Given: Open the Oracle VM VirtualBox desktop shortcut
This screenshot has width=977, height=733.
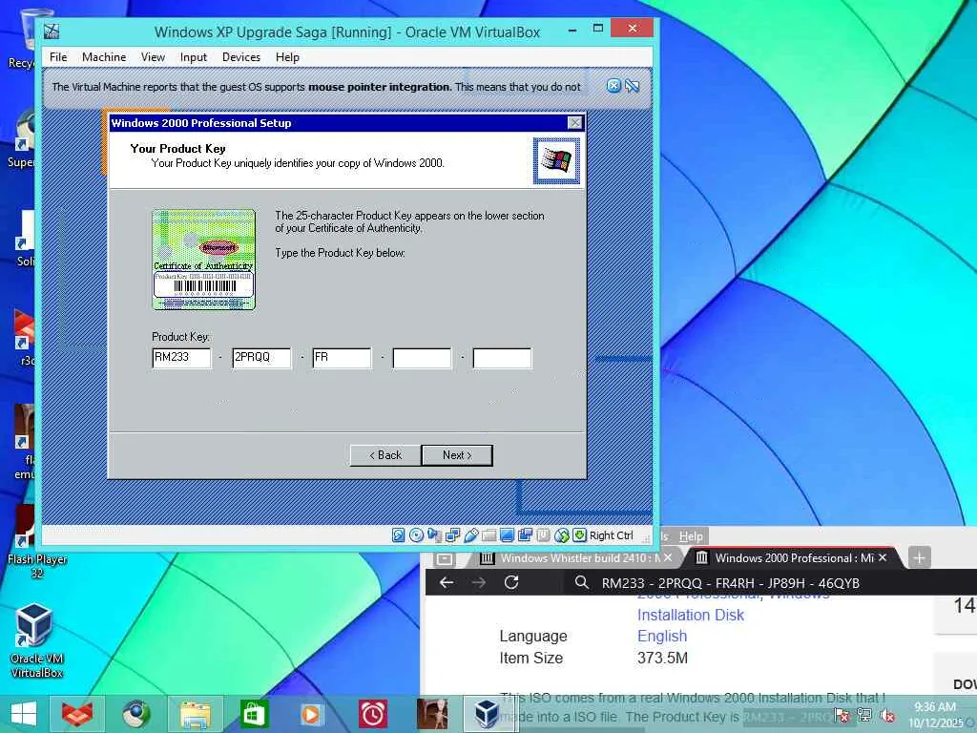Looking at the screenshot, I should [37, 640].
